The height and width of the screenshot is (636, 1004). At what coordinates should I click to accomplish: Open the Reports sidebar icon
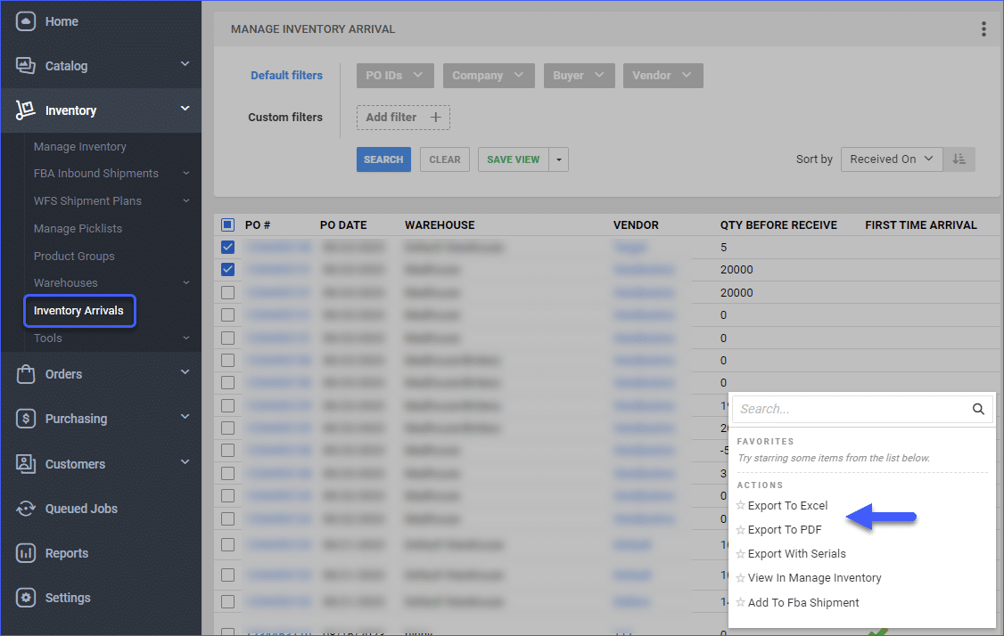click(26, 552)
